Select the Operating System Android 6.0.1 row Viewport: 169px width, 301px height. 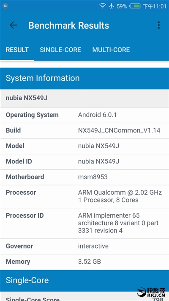pyautogui.click(x=84, y=115)
